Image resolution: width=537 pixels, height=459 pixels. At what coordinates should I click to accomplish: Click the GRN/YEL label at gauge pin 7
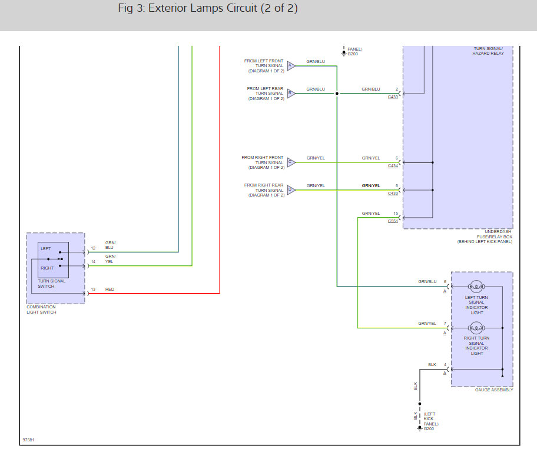click(x=427, y=323)
